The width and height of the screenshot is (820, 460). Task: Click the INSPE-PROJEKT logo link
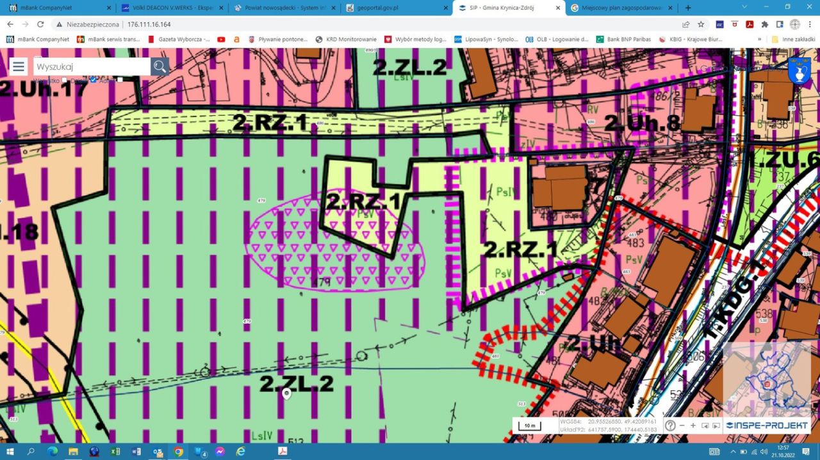[767, 425]
